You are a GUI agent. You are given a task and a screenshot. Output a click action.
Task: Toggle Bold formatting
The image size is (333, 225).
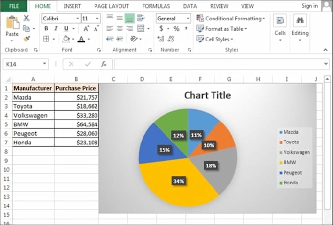coord(46,29)
